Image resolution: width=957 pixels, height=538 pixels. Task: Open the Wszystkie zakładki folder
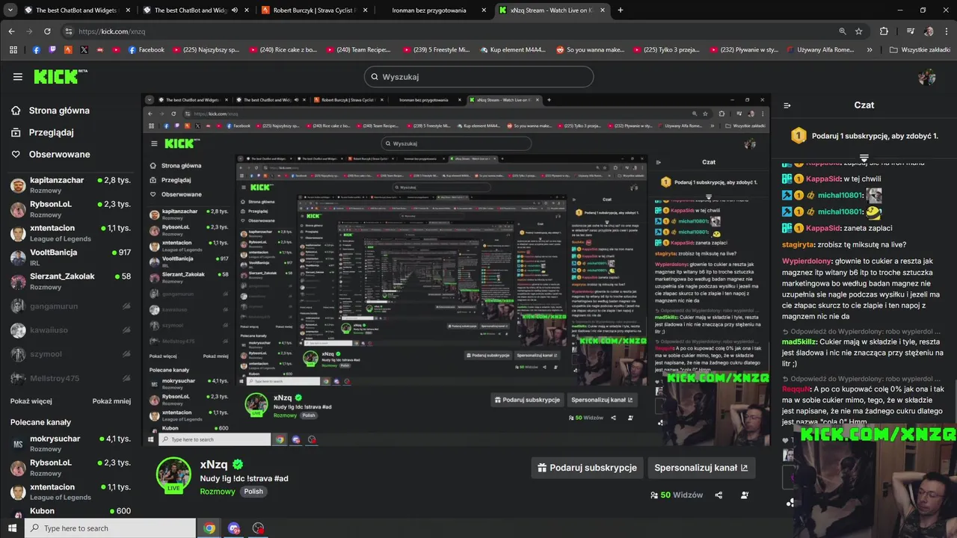point(920,50)
